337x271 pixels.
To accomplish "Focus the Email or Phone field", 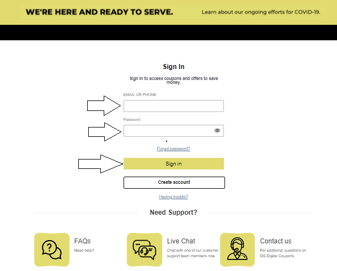I will click(x=174, y=106).
